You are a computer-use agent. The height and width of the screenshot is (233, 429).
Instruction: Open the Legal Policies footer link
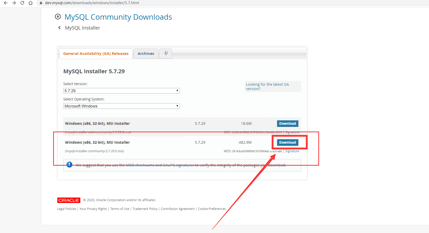[67, 209]
